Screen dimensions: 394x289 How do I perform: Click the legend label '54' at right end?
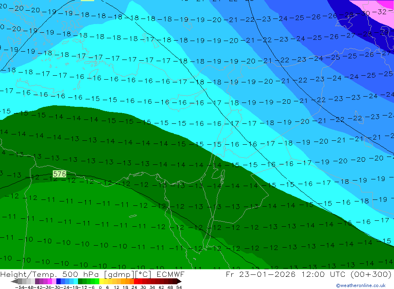coord(179,287)
